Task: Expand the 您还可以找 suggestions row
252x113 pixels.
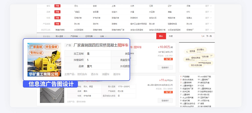Action: [209, 30]
